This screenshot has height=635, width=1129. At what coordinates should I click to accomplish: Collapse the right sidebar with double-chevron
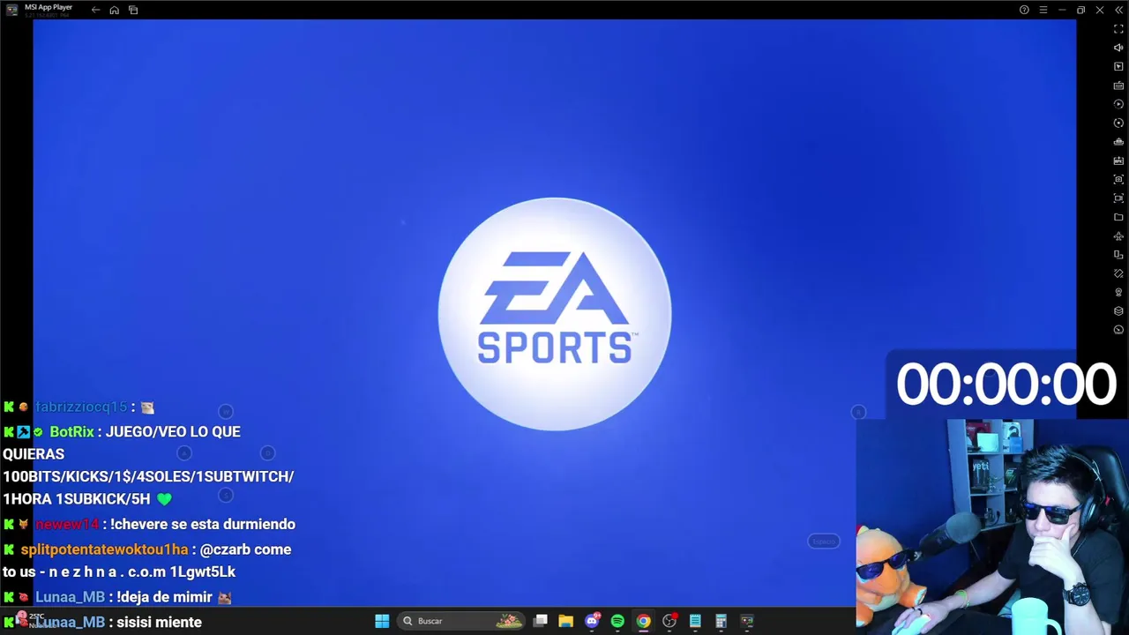1118,10
